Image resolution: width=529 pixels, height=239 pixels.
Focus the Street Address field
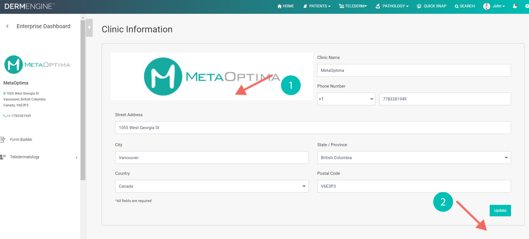pyautogui.click(x=313, y=128)
